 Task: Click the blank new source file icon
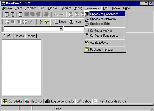21,14
